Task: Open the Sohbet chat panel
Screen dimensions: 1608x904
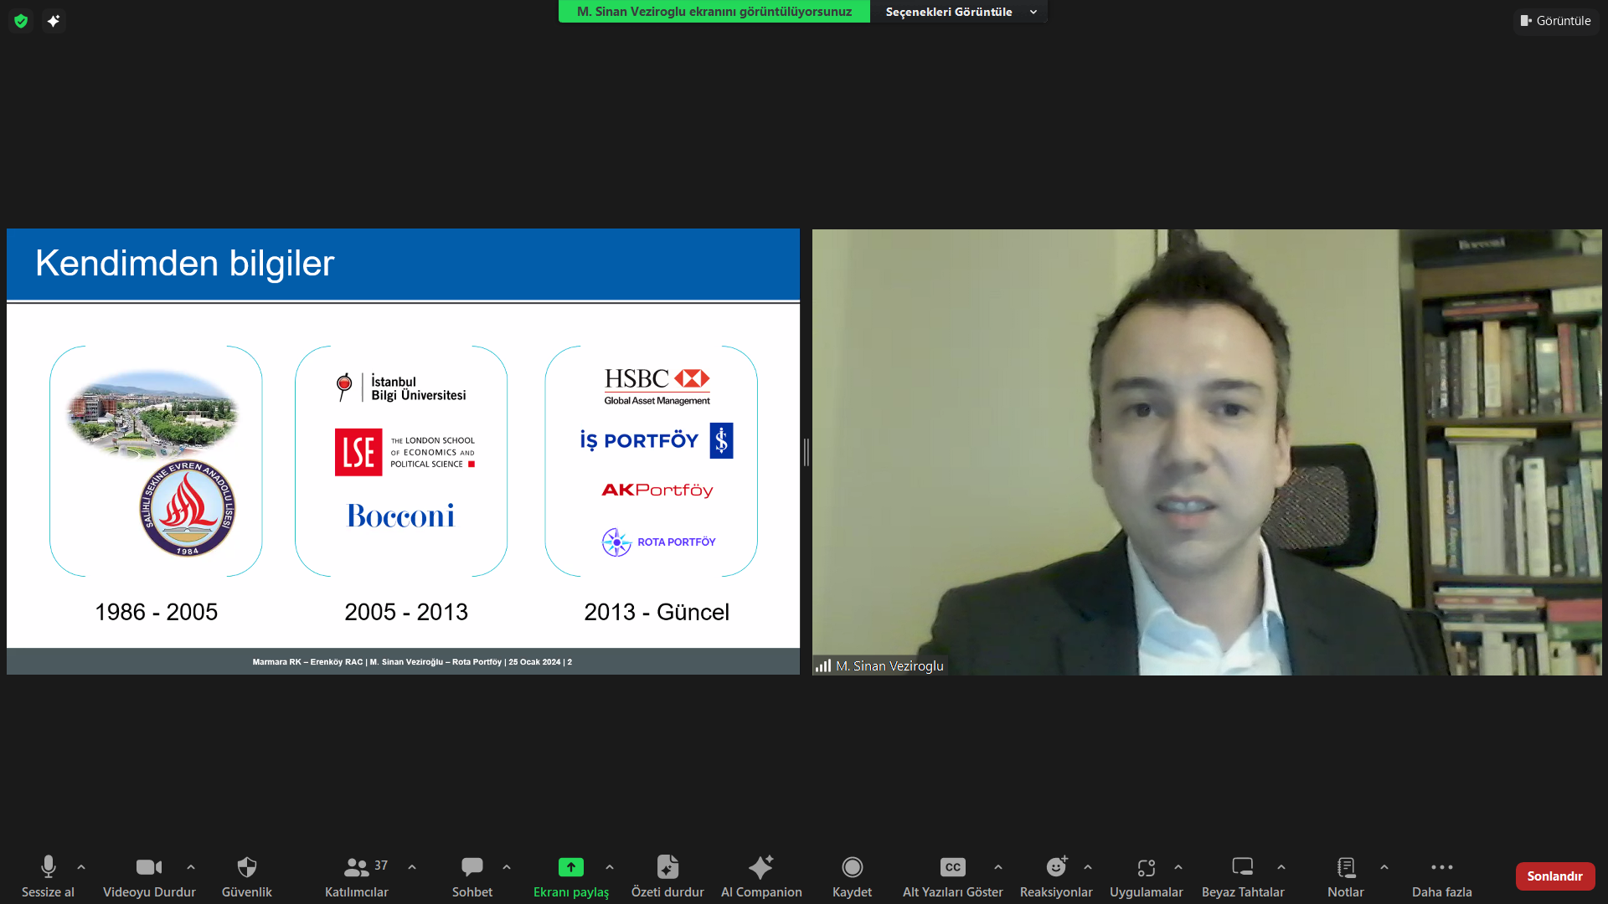Action: coord(472,876)
